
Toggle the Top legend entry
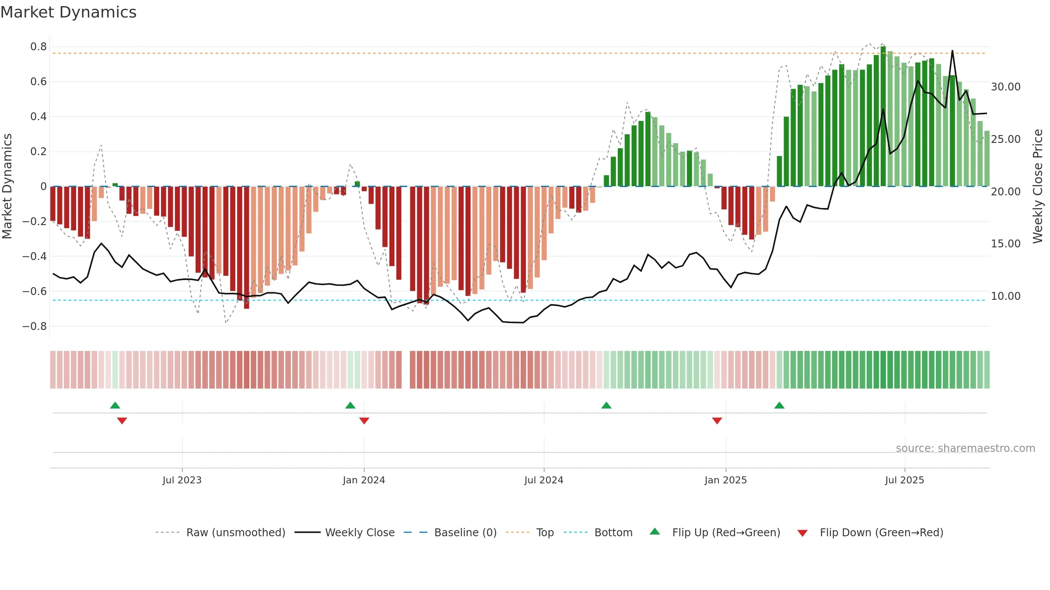[x=530, y=532]
